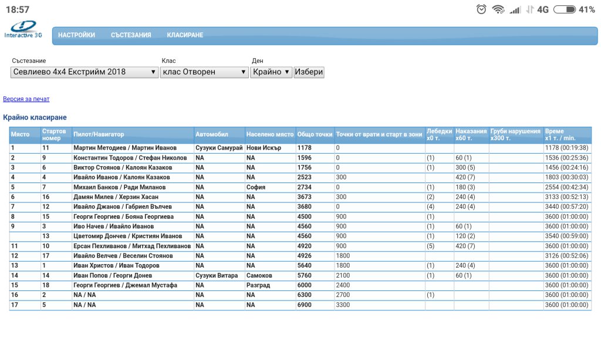The width and height of the screenshot is (601, 338).
Task: Tap the battery indicator icon
Action: 564,9
